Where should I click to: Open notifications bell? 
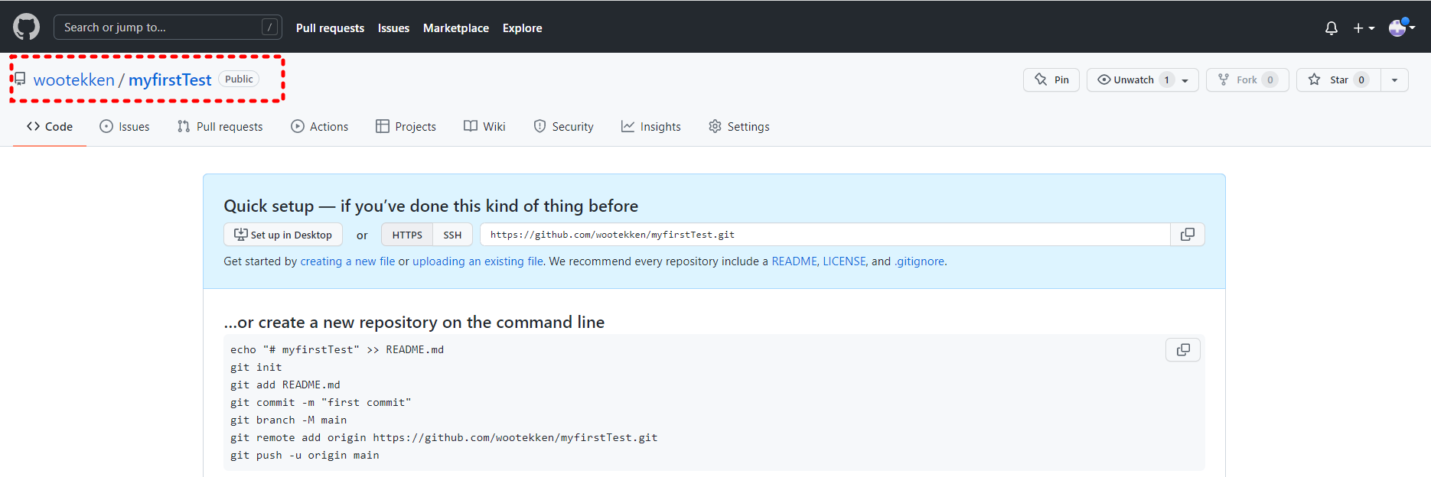pyautogui.click(x=1332, y=28)
